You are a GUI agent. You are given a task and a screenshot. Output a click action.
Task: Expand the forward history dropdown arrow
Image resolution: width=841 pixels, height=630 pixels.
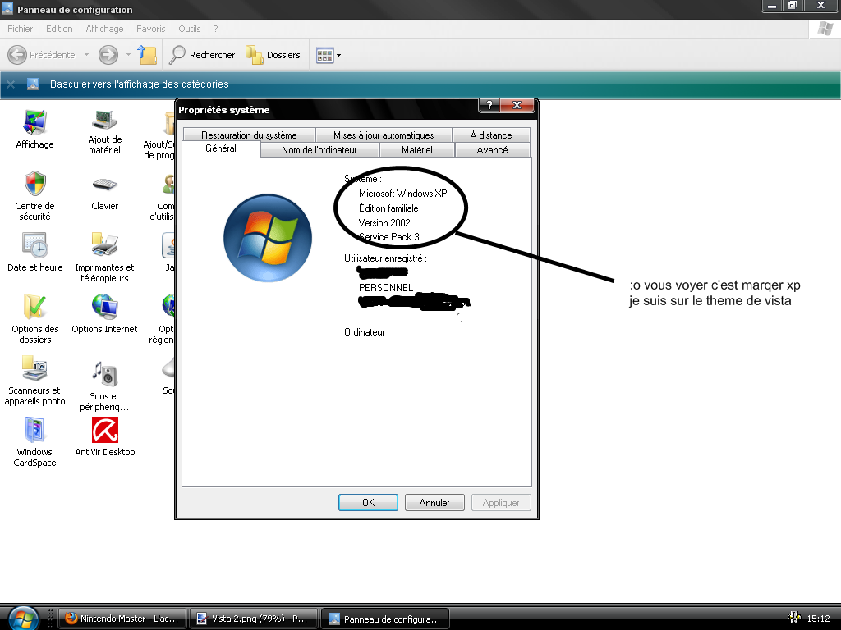point(127,55)
